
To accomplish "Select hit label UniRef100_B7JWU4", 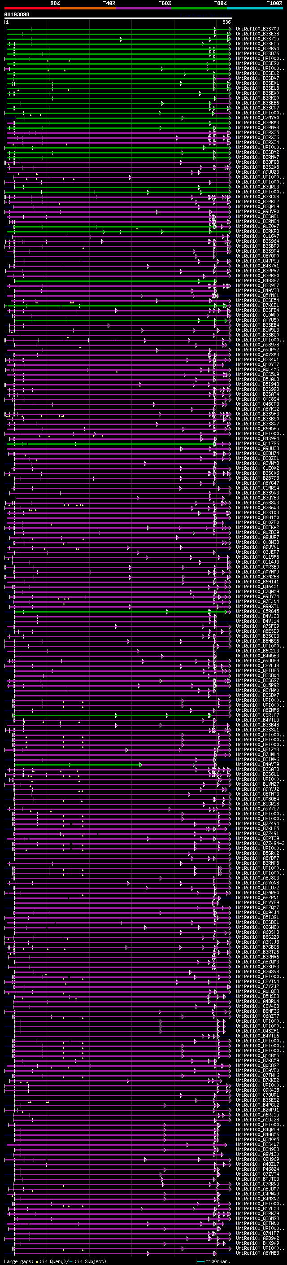I will click(257, 754).
